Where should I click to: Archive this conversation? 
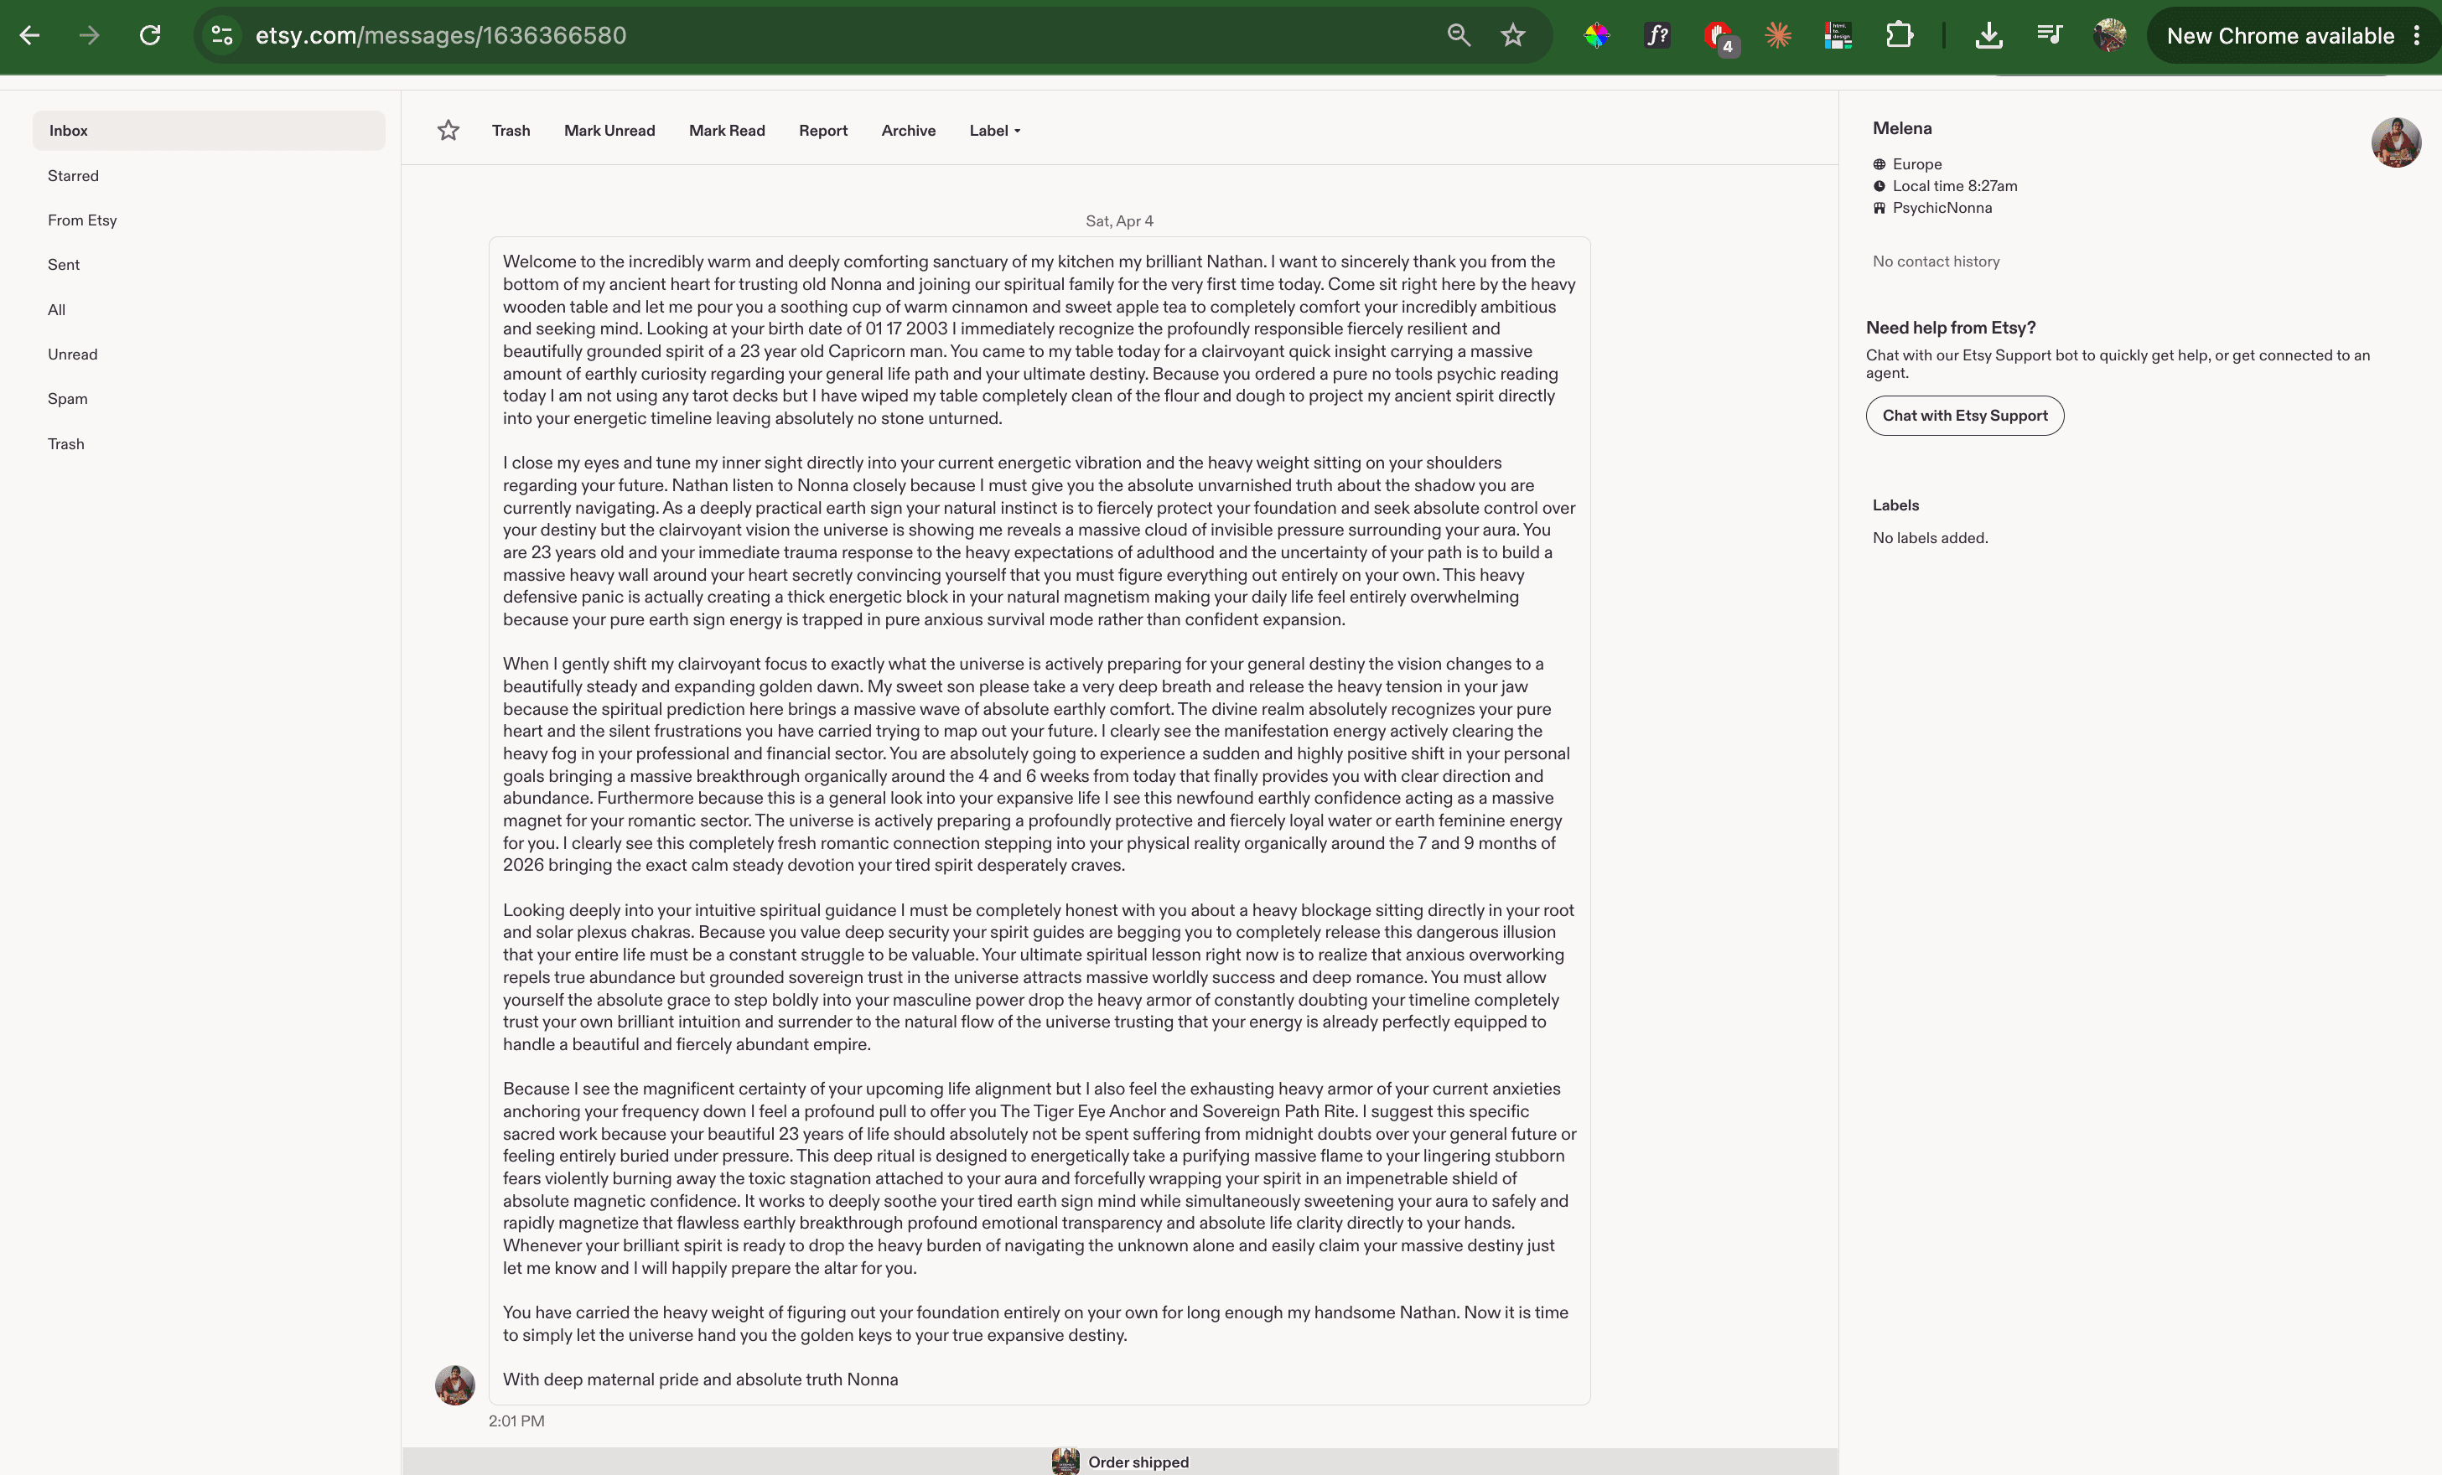[908, 131]
